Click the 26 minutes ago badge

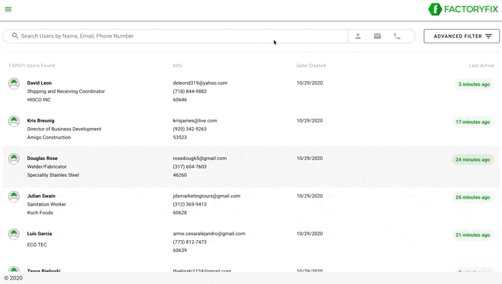[473, 197]
